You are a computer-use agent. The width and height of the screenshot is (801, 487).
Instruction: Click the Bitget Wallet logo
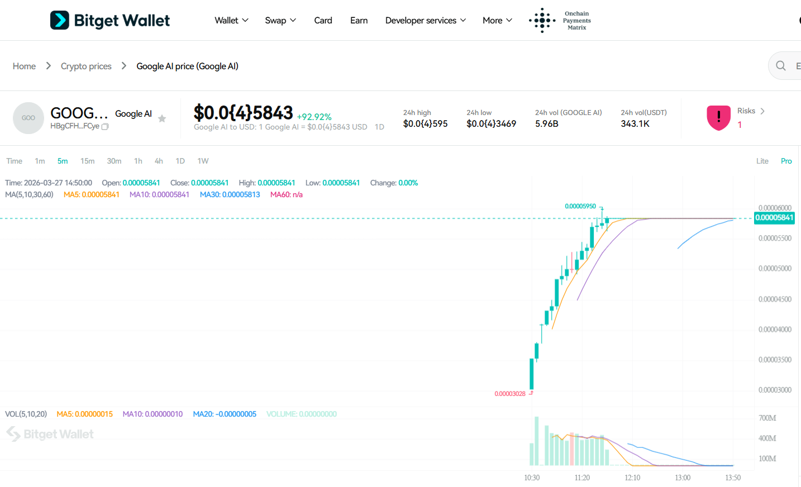(109, 20)
